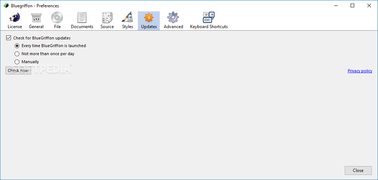The height and width of the screenshot is (180, 378).
Task: Open the Source preferences pane
Action: [x=107, y=21]
